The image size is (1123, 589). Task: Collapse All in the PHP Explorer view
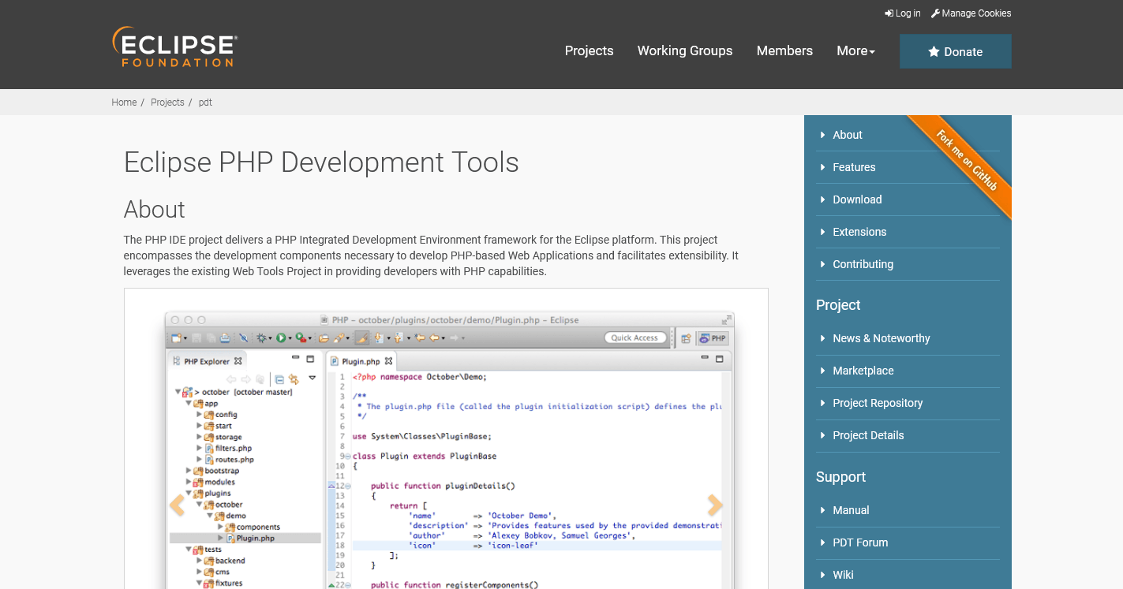point(279,379)
